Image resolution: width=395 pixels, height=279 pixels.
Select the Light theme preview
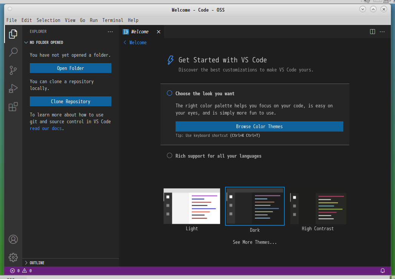[192, 206]
